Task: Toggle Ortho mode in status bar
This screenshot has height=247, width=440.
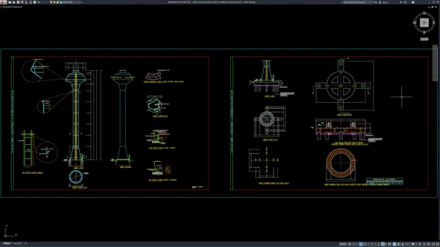Action: tap(361, 244)
